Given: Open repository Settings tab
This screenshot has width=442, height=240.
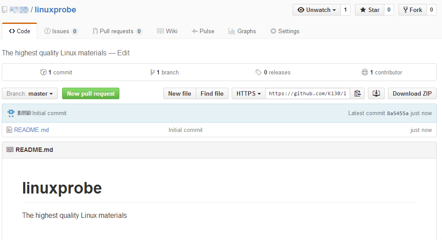Looking at the screenshot, I should click(285, 31).
